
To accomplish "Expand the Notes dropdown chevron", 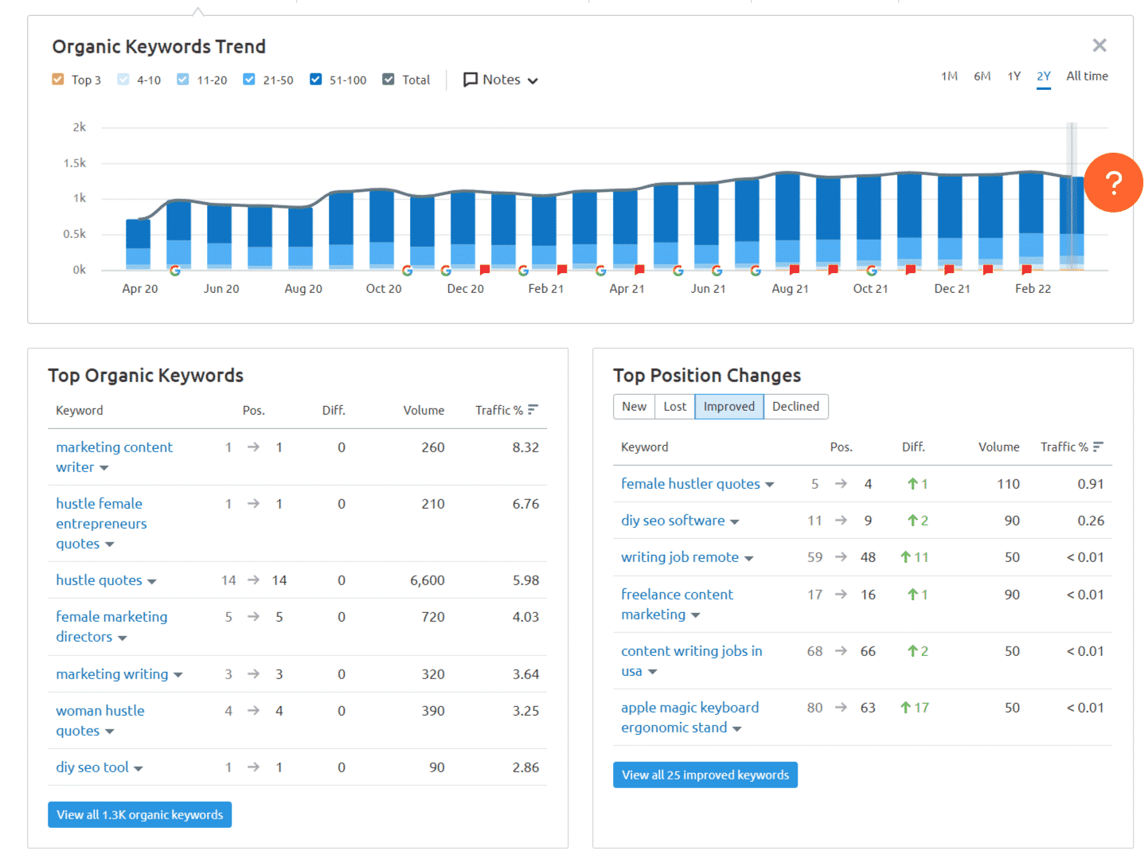I will tap(533, 80).
